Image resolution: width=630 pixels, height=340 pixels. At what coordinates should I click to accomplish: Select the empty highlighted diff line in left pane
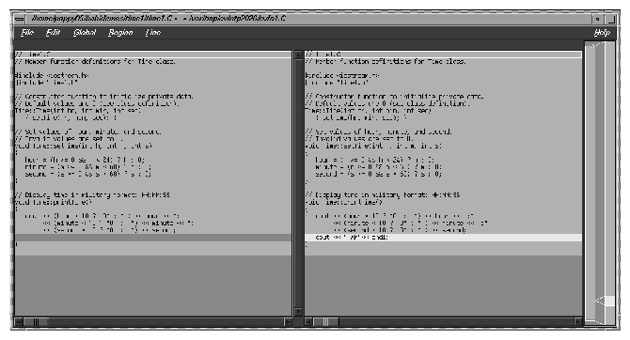pyautogui.click(x=153, y=238)
